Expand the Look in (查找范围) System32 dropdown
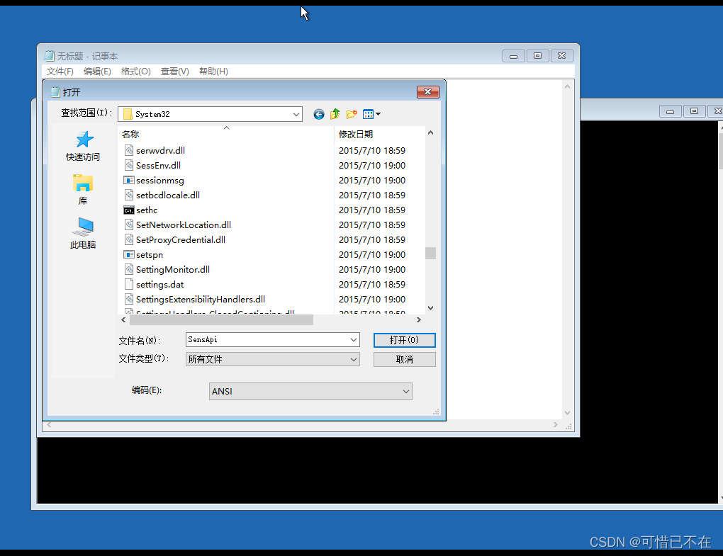Image resolution: width=723 pixels, height=556 pixels. point(296,114)
